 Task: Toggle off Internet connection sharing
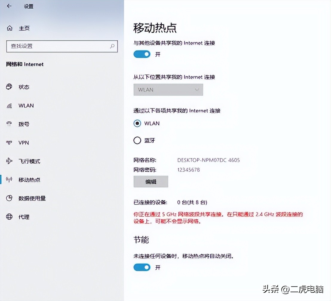[142, 54]
